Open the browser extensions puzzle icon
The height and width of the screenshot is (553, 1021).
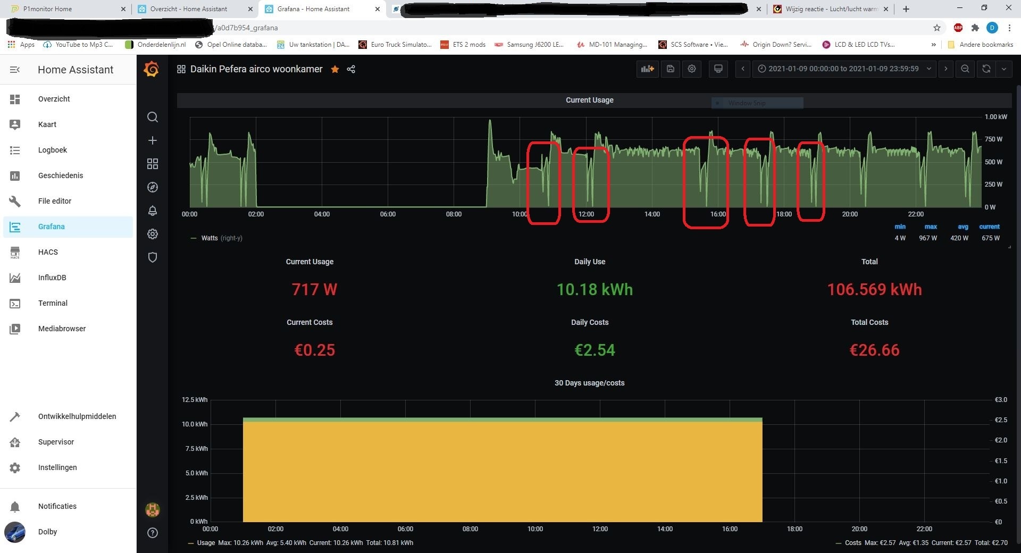tap(975, 28)
